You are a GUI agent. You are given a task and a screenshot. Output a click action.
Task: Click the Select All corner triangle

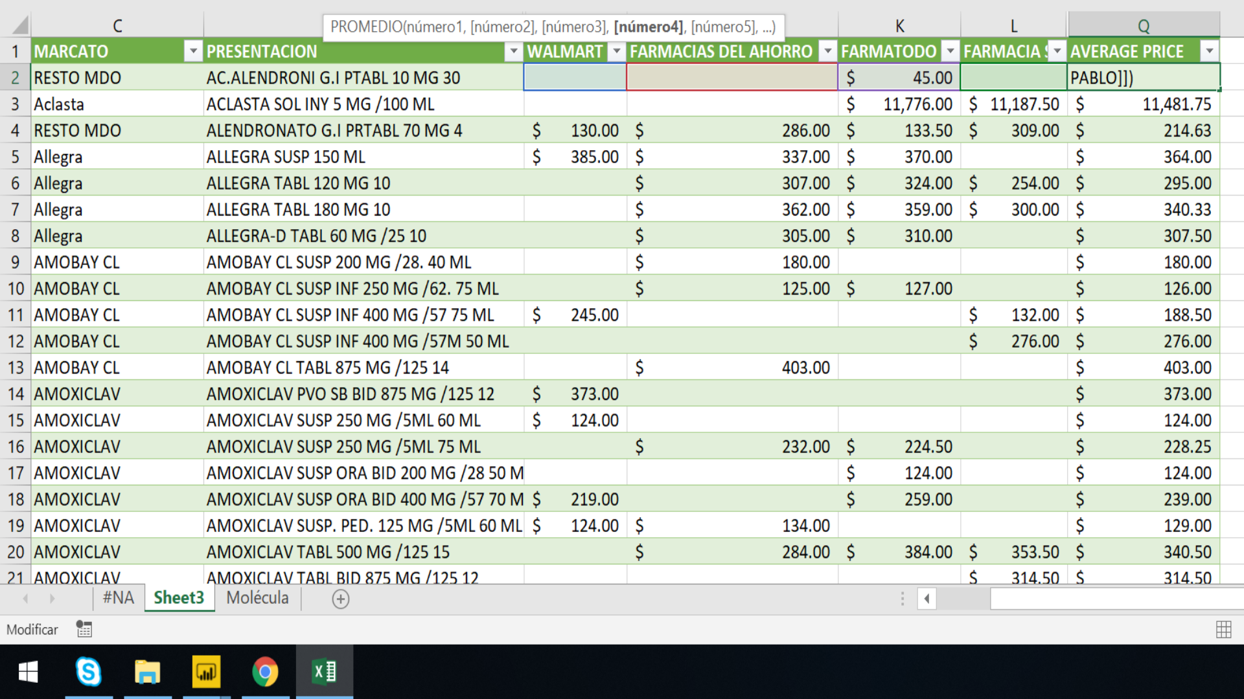tap(19, 25)
